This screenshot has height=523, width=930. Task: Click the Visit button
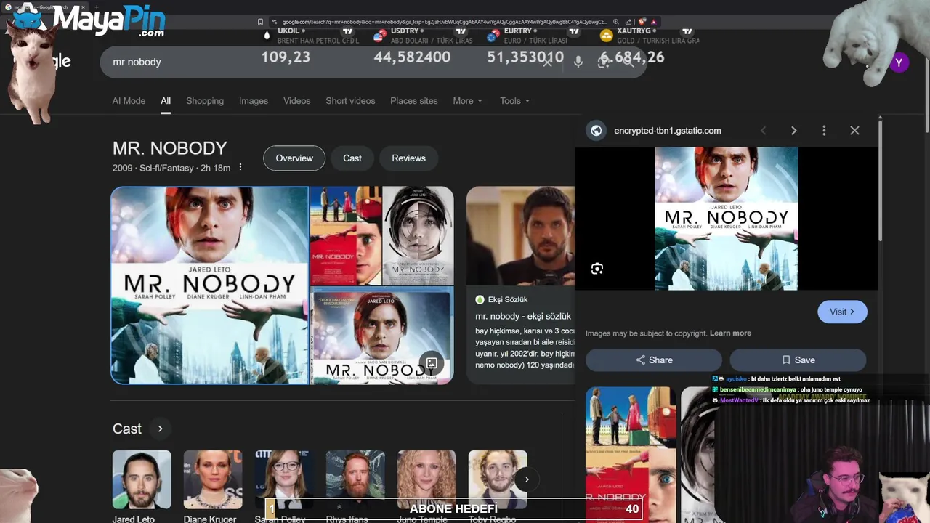[x=842, y=312]
